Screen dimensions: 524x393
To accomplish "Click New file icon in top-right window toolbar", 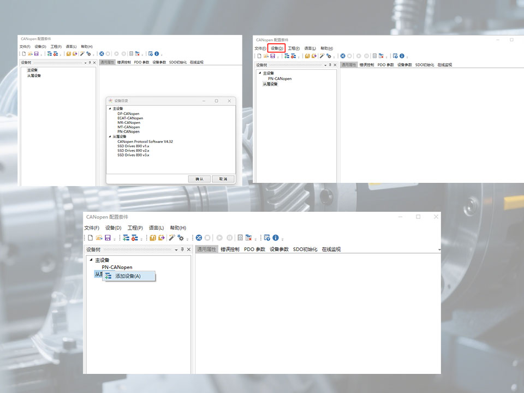I will [259, 56].
